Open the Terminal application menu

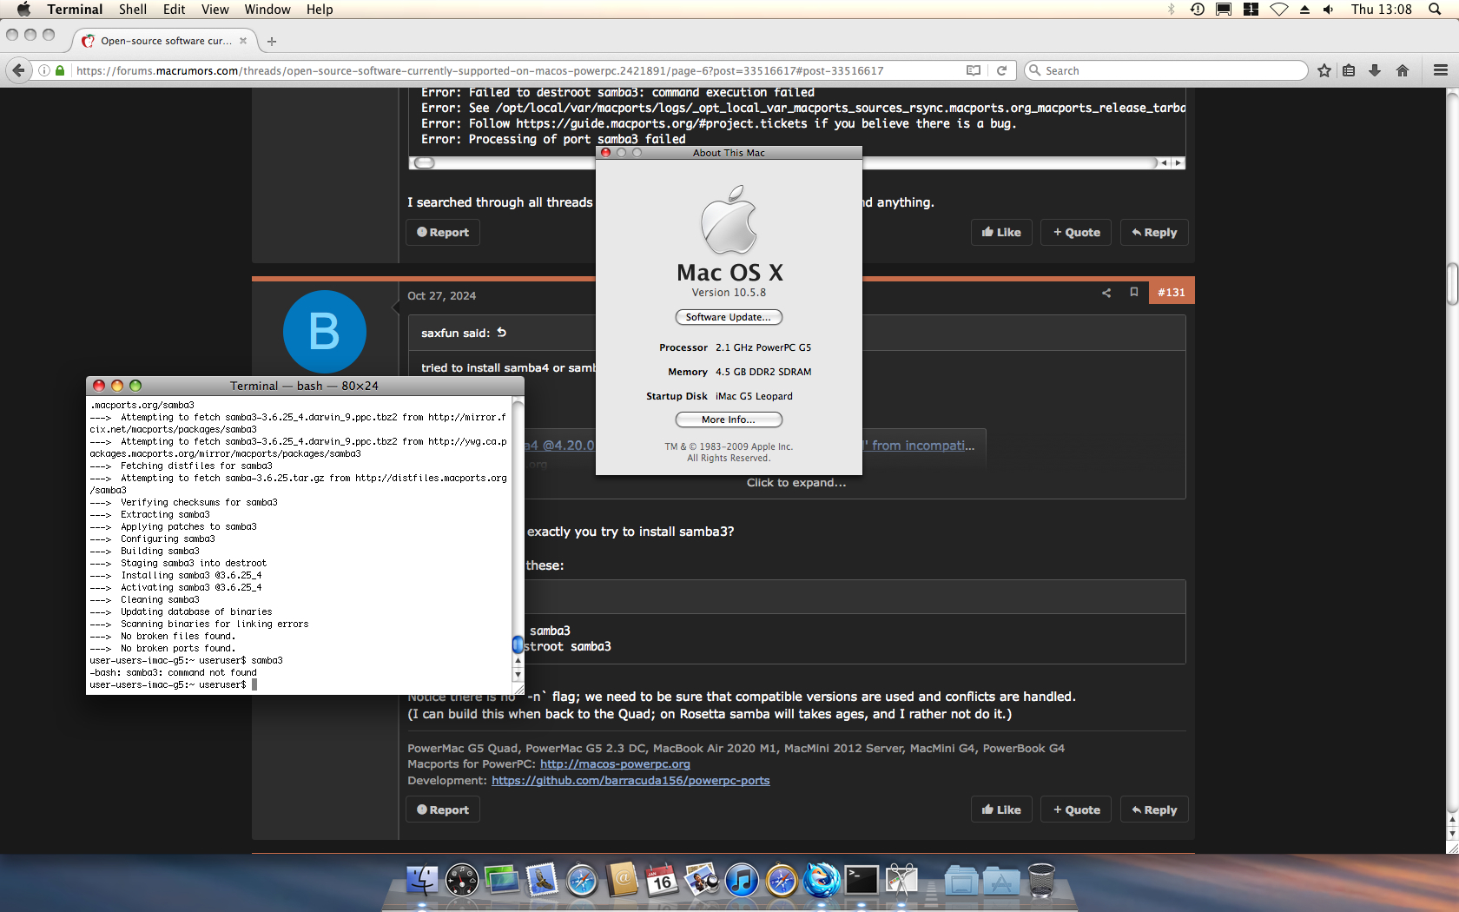pyautogui.click(x=75, y=10)
